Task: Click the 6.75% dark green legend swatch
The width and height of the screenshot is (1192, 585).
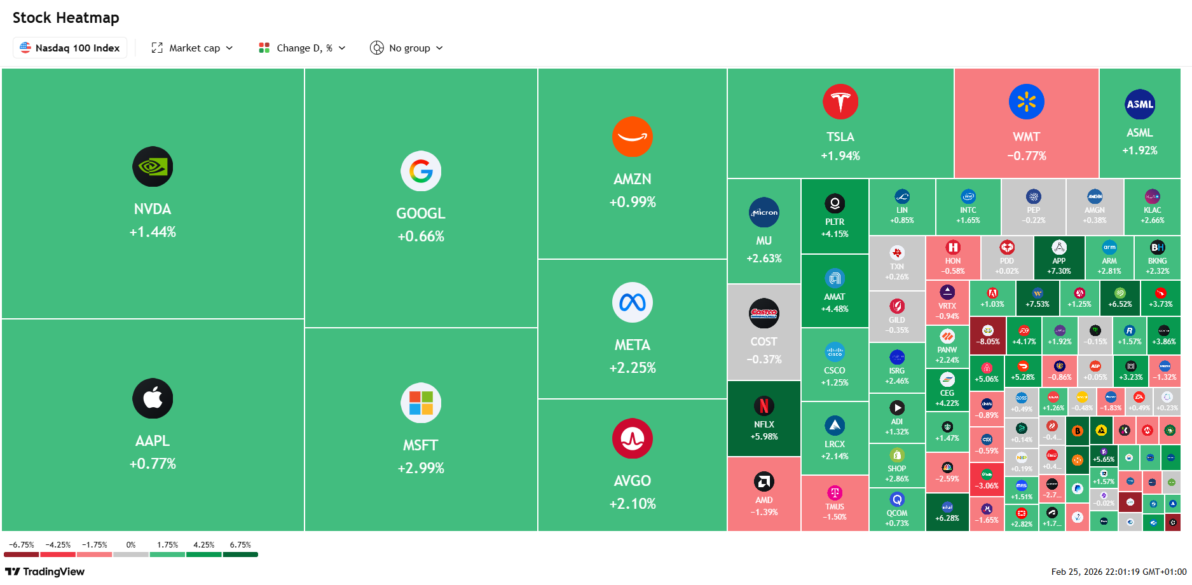Action: point(240,555)
